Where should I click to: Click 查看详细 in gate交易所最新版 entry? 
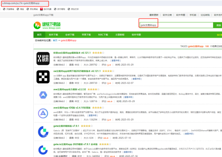point(189,134)
